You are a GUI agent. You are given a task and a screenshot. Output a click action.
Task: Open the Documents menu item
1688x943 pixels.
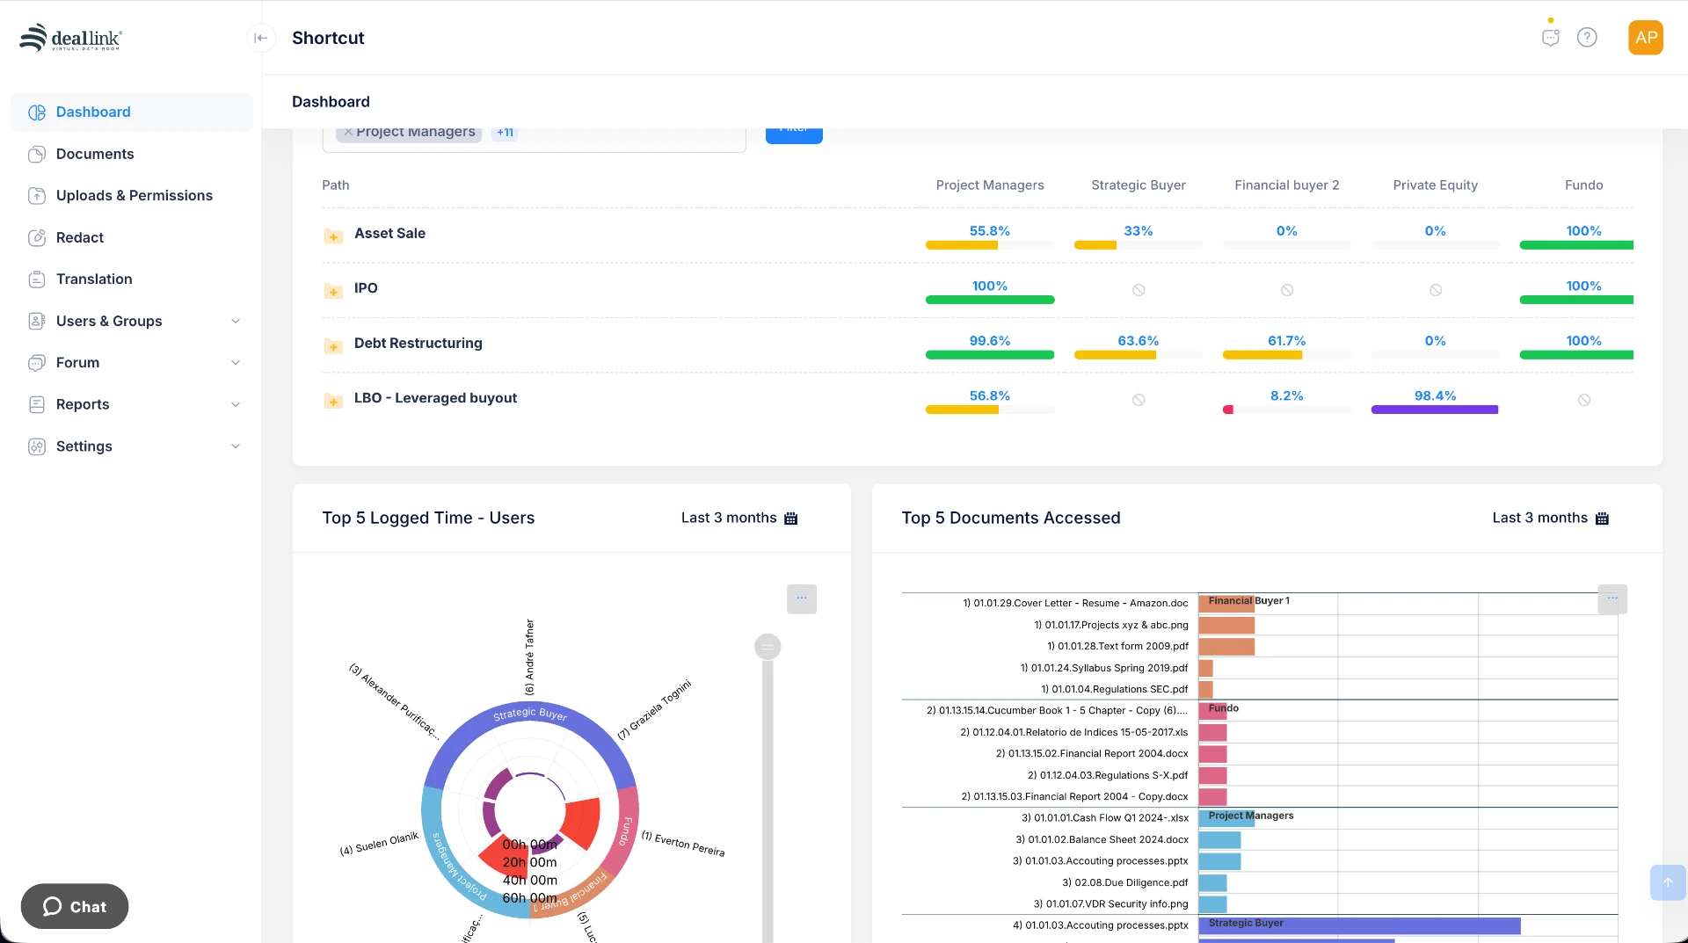[x=132, y=154]
